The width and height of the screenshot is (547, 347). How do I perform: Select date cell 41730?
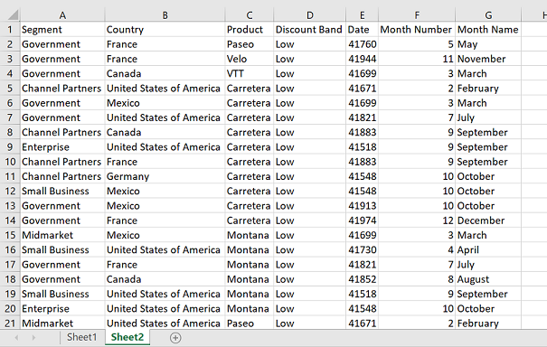363,249
